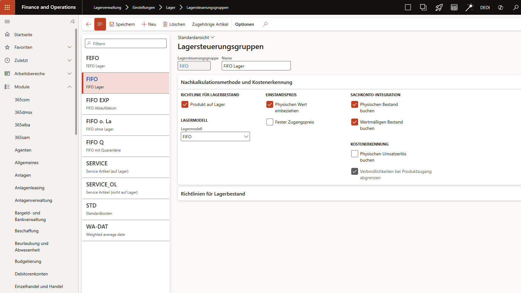Screen dimensions: 521x293
Task: Click the DEDI company selector
Action: [485, 8]
